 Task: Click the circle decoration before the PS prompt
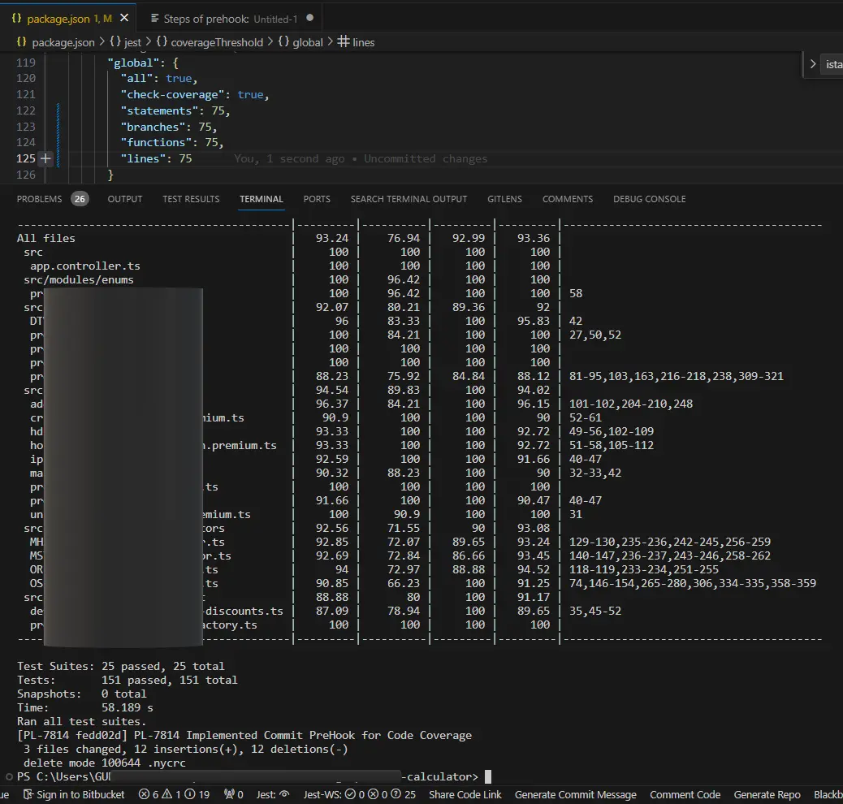click(9, 776)
